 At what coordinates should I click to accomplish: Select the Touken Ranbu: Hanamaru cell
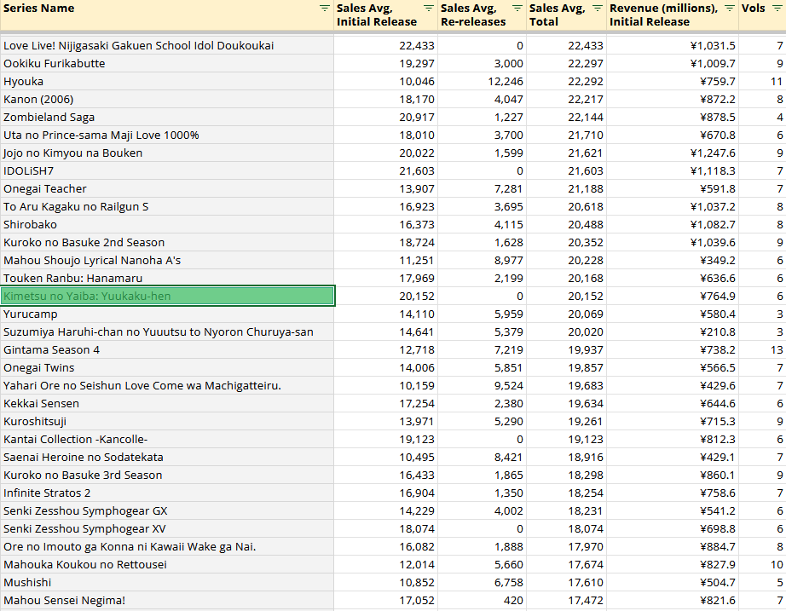(167, 278)
